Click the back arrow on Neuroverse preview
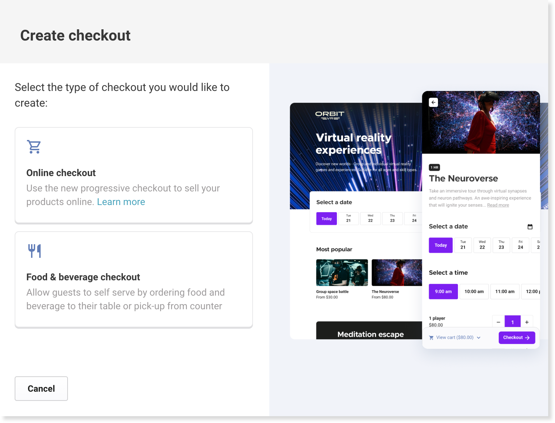This screenshot has width=555, height=423. pos(433,102)
